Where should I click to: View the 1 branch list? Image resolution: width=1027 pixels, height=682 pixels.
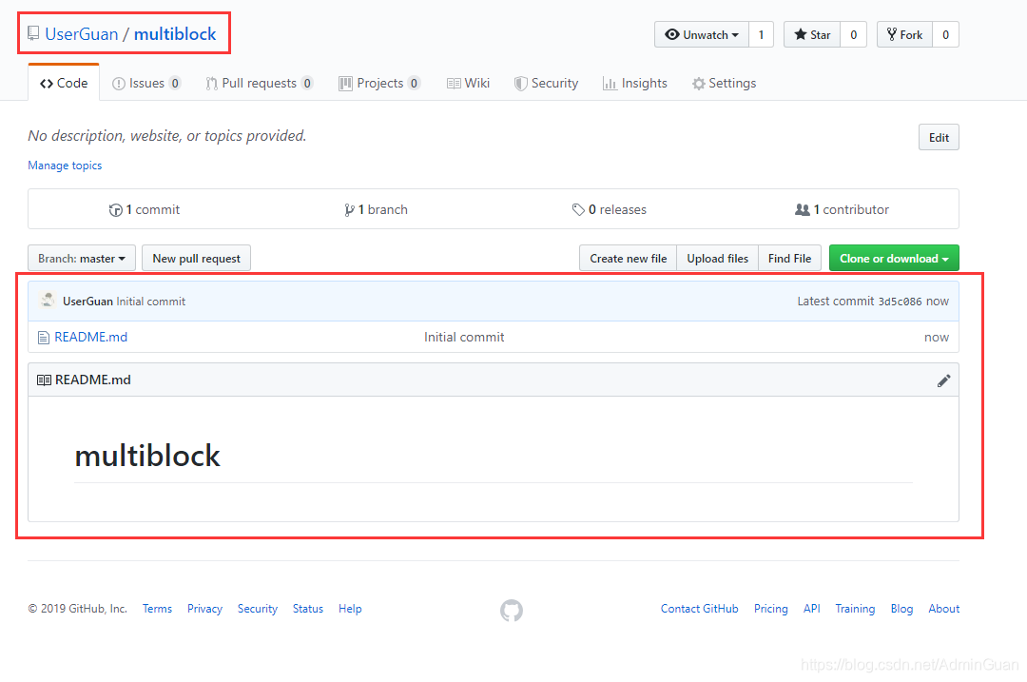pos(376,209)
